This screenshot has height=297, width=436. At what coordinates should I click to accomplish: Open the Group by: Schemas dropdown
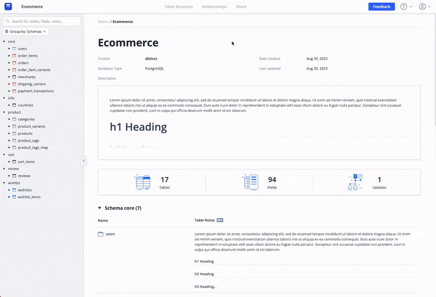pos(26,32)
